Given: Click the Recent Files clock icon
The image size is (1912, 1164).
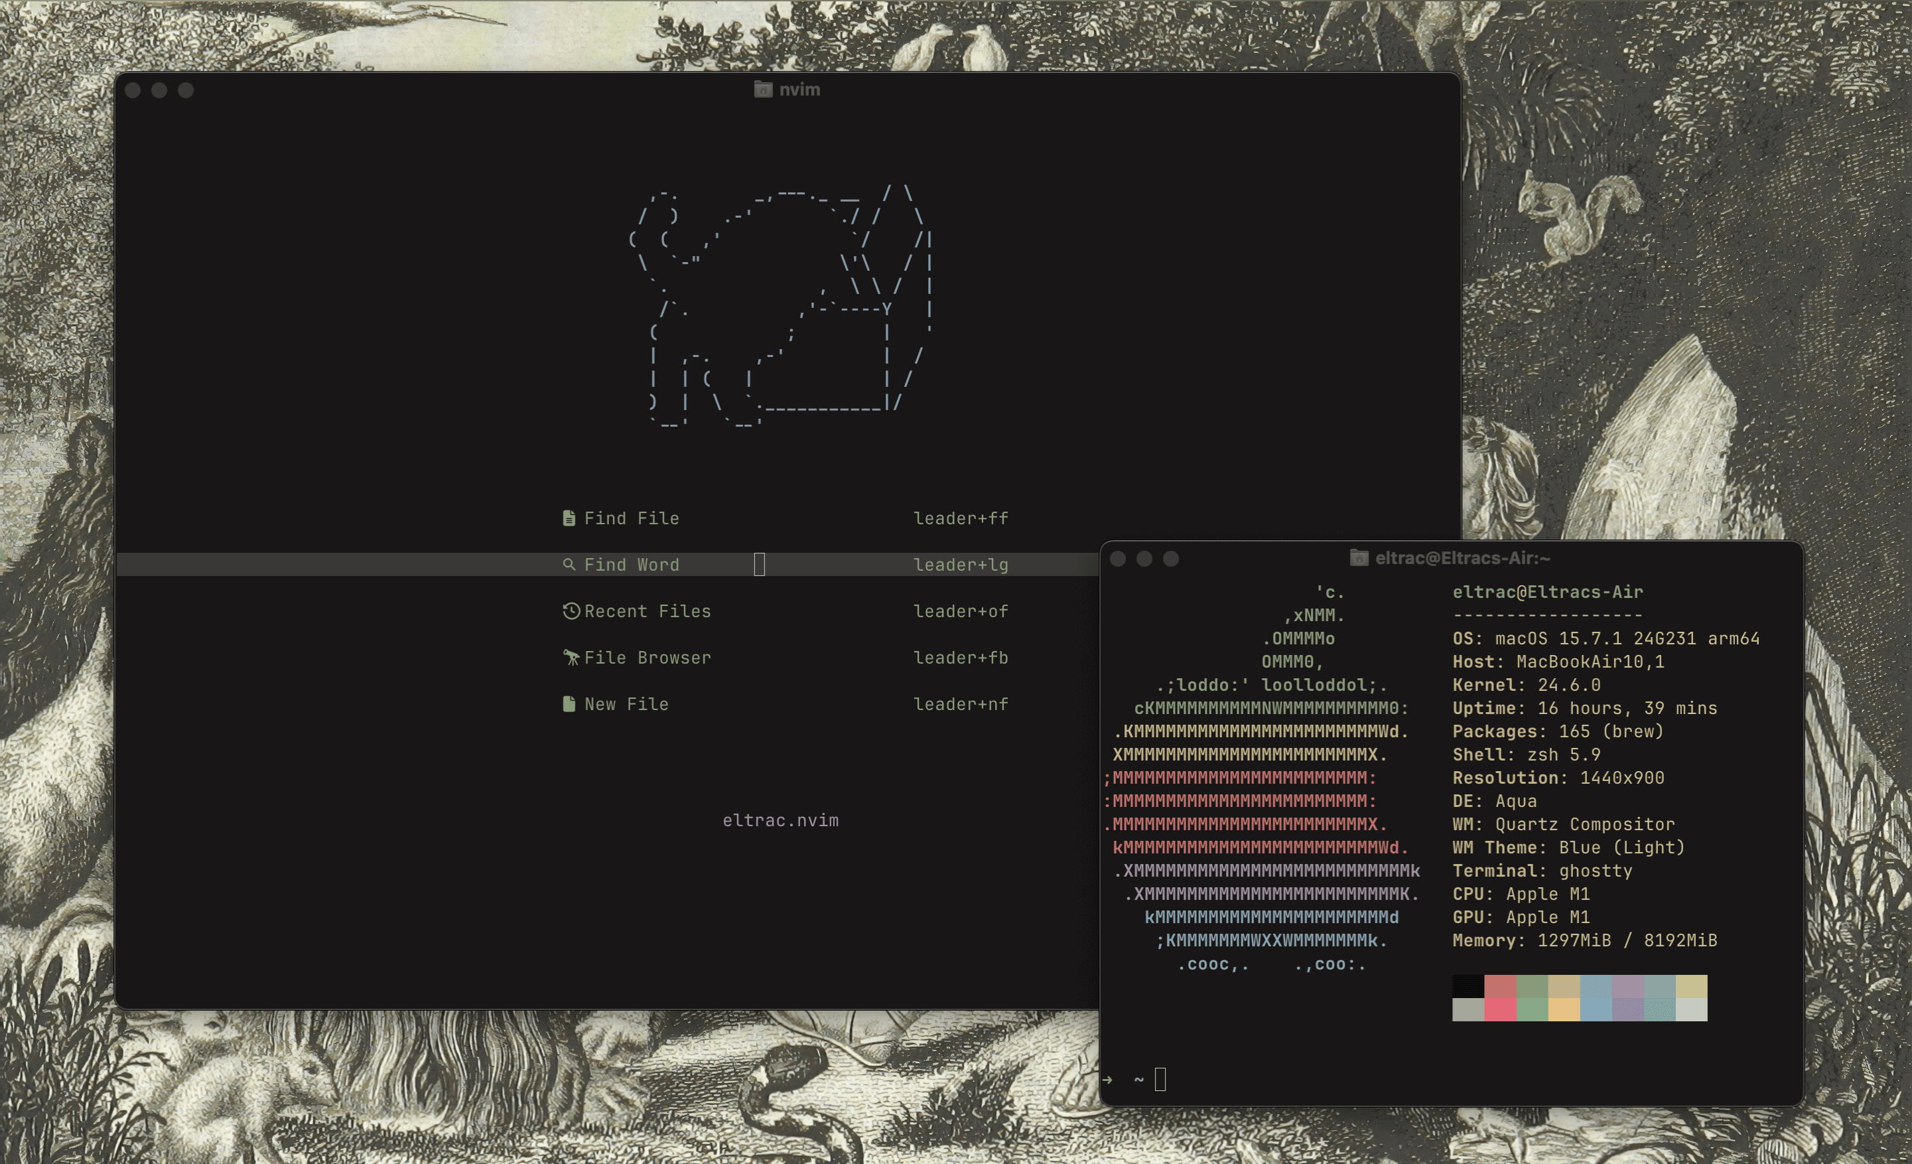Looking at the screenshot, I should pyautogui.click(x=571, y=611).
